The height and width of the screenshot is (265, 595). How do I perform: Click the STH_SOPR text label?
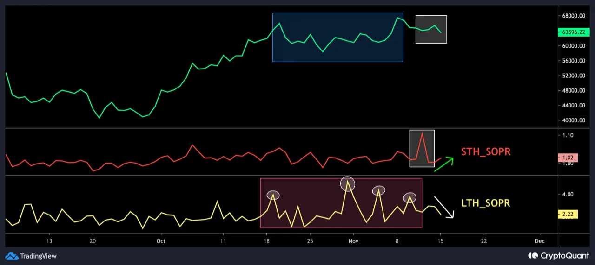coord(485,152)
